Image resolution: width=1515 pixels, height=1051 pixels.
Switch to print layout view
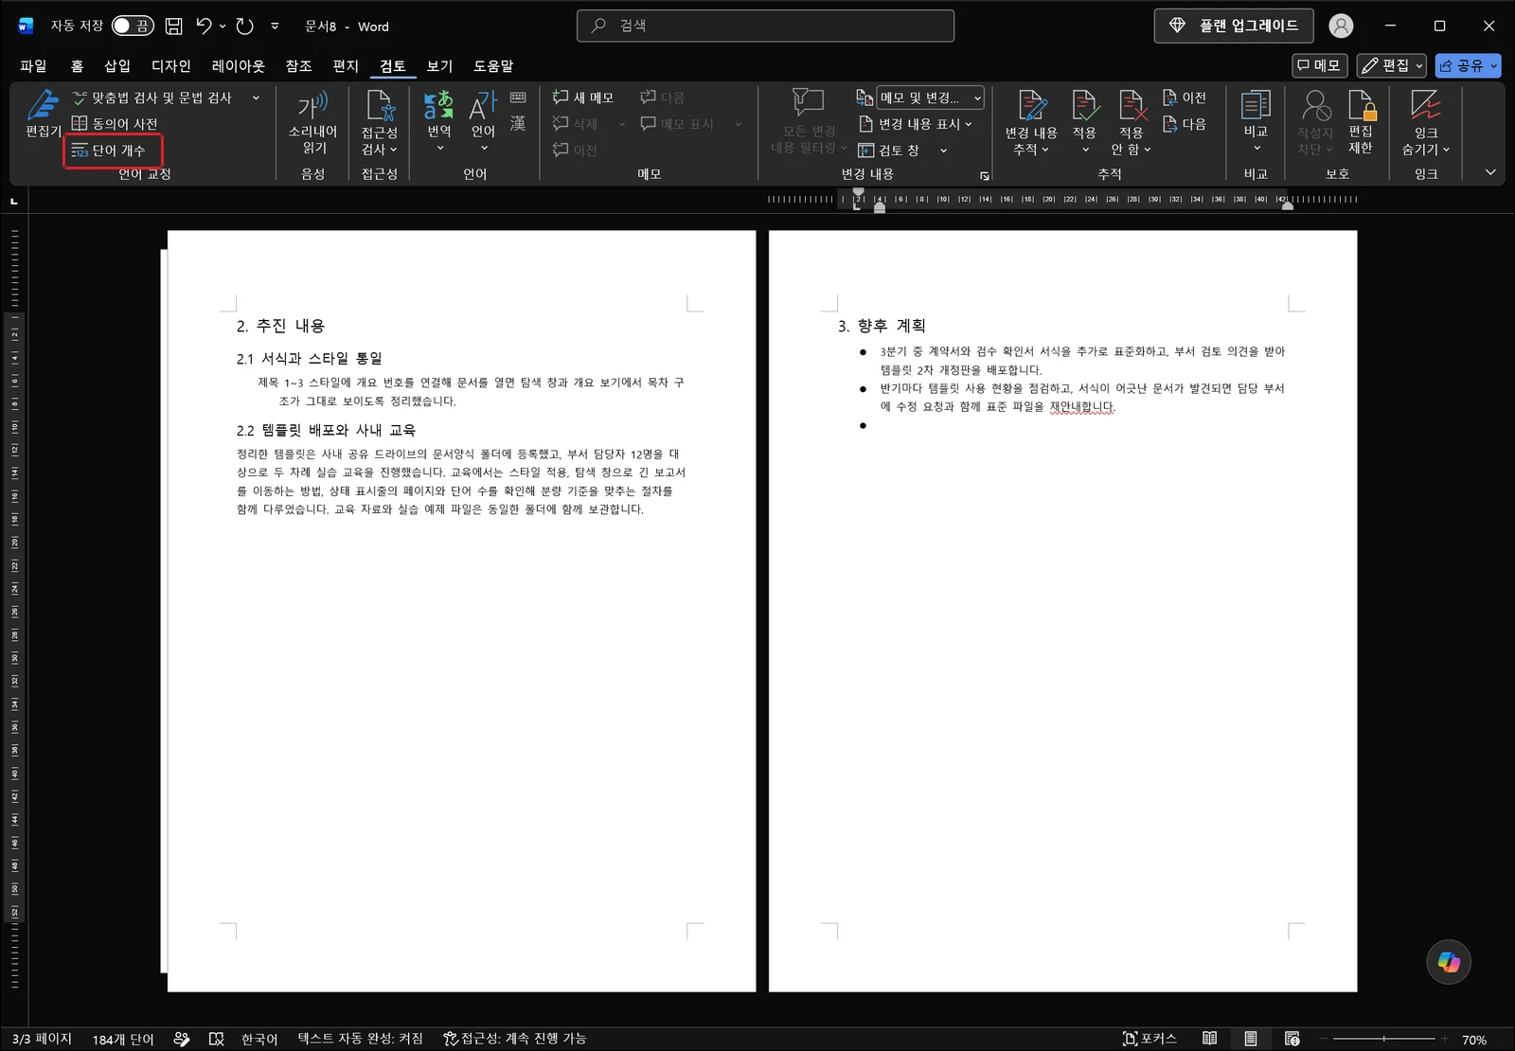[x=1251, y=1039]
